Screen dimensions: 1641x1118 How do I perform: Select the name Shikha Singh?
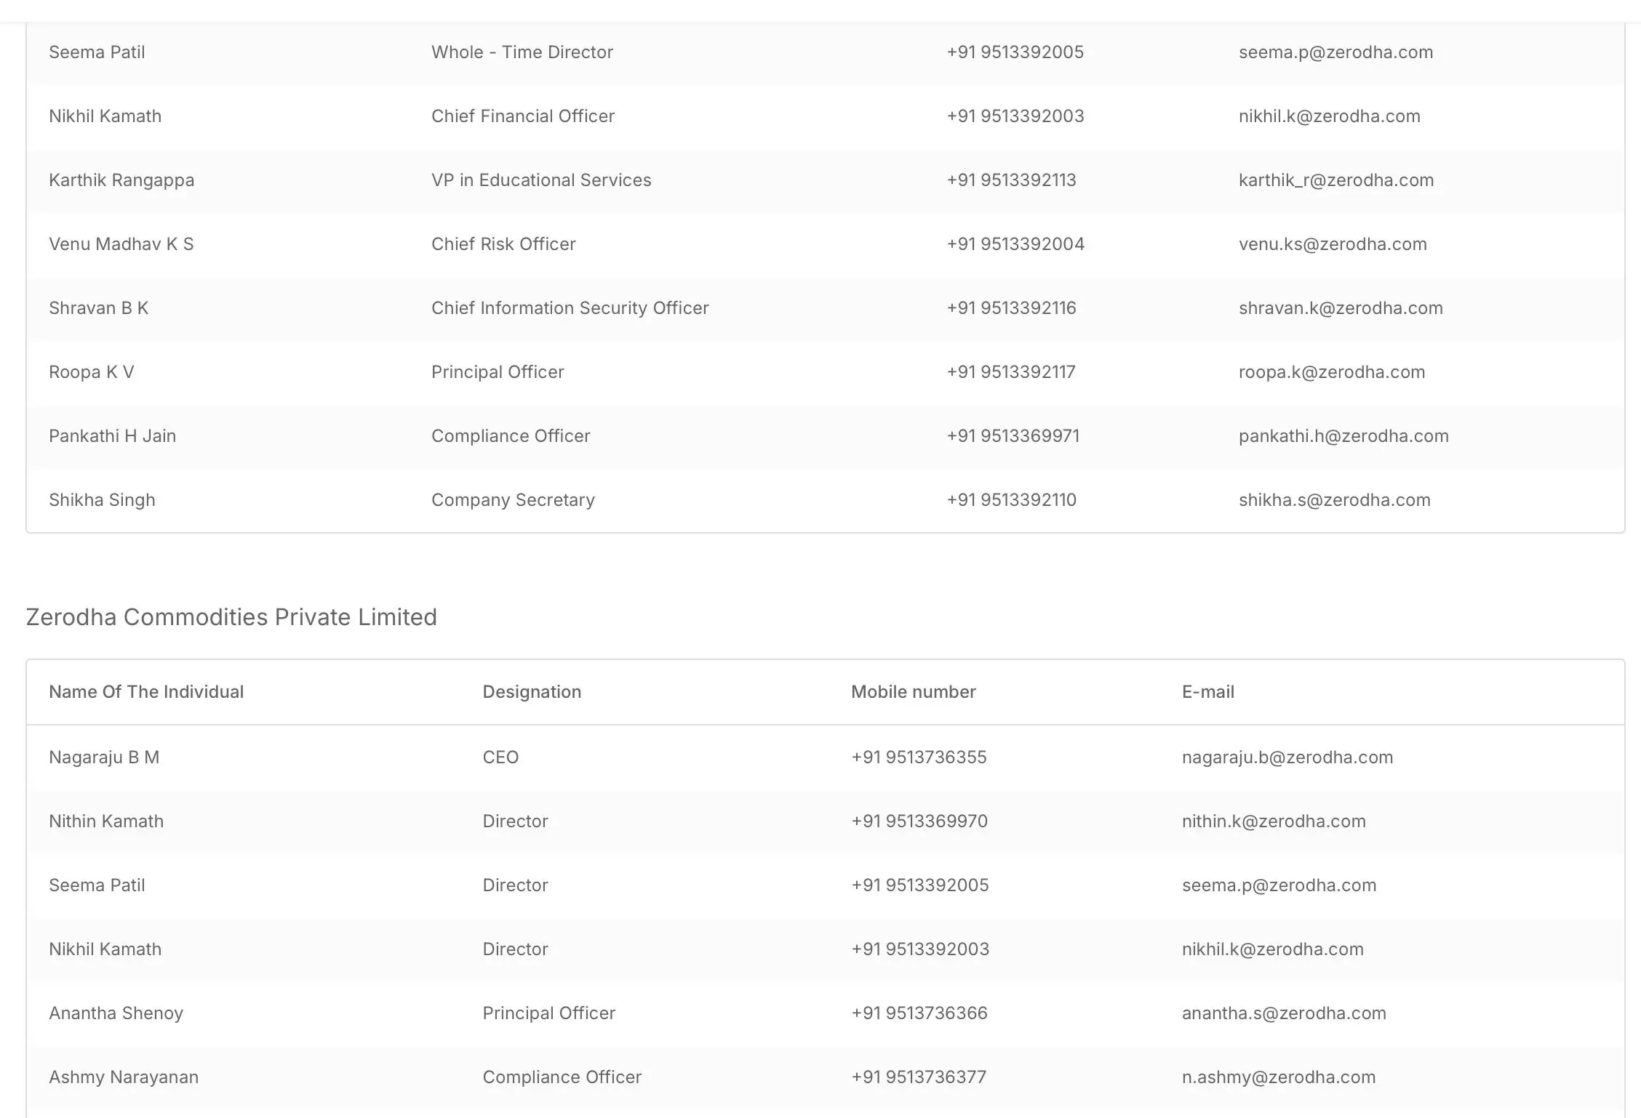(x=102, y=500)
